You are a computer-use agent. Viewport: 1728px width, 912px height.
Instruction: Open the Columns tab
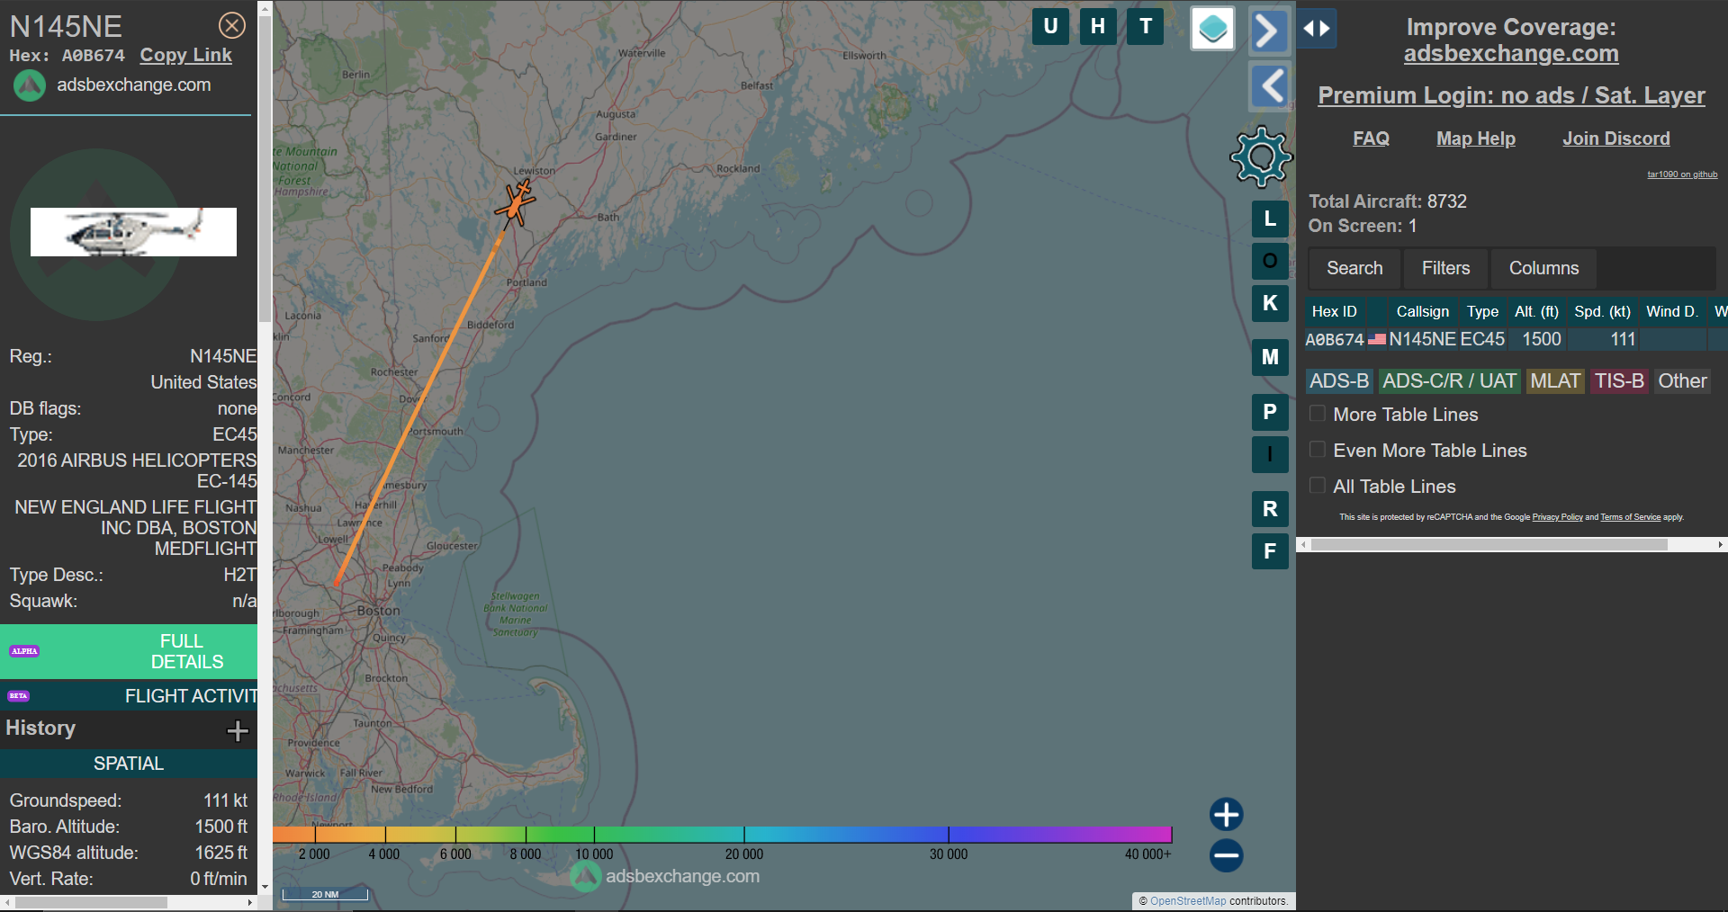[x=1543, y=268]
